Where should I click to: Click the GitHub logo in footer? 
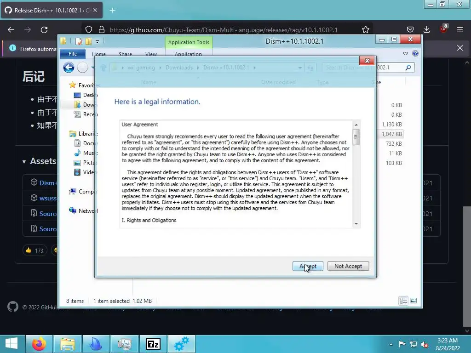point(12,307)
